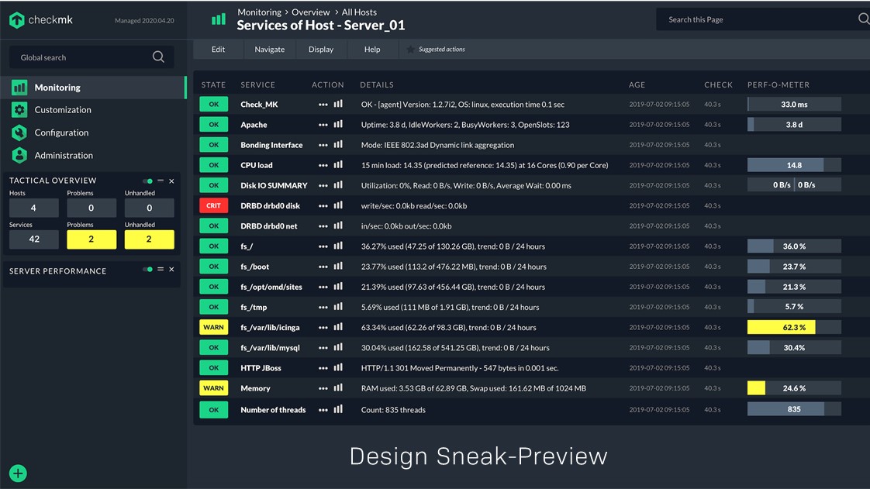Open the Edit menu

[218, 50]
